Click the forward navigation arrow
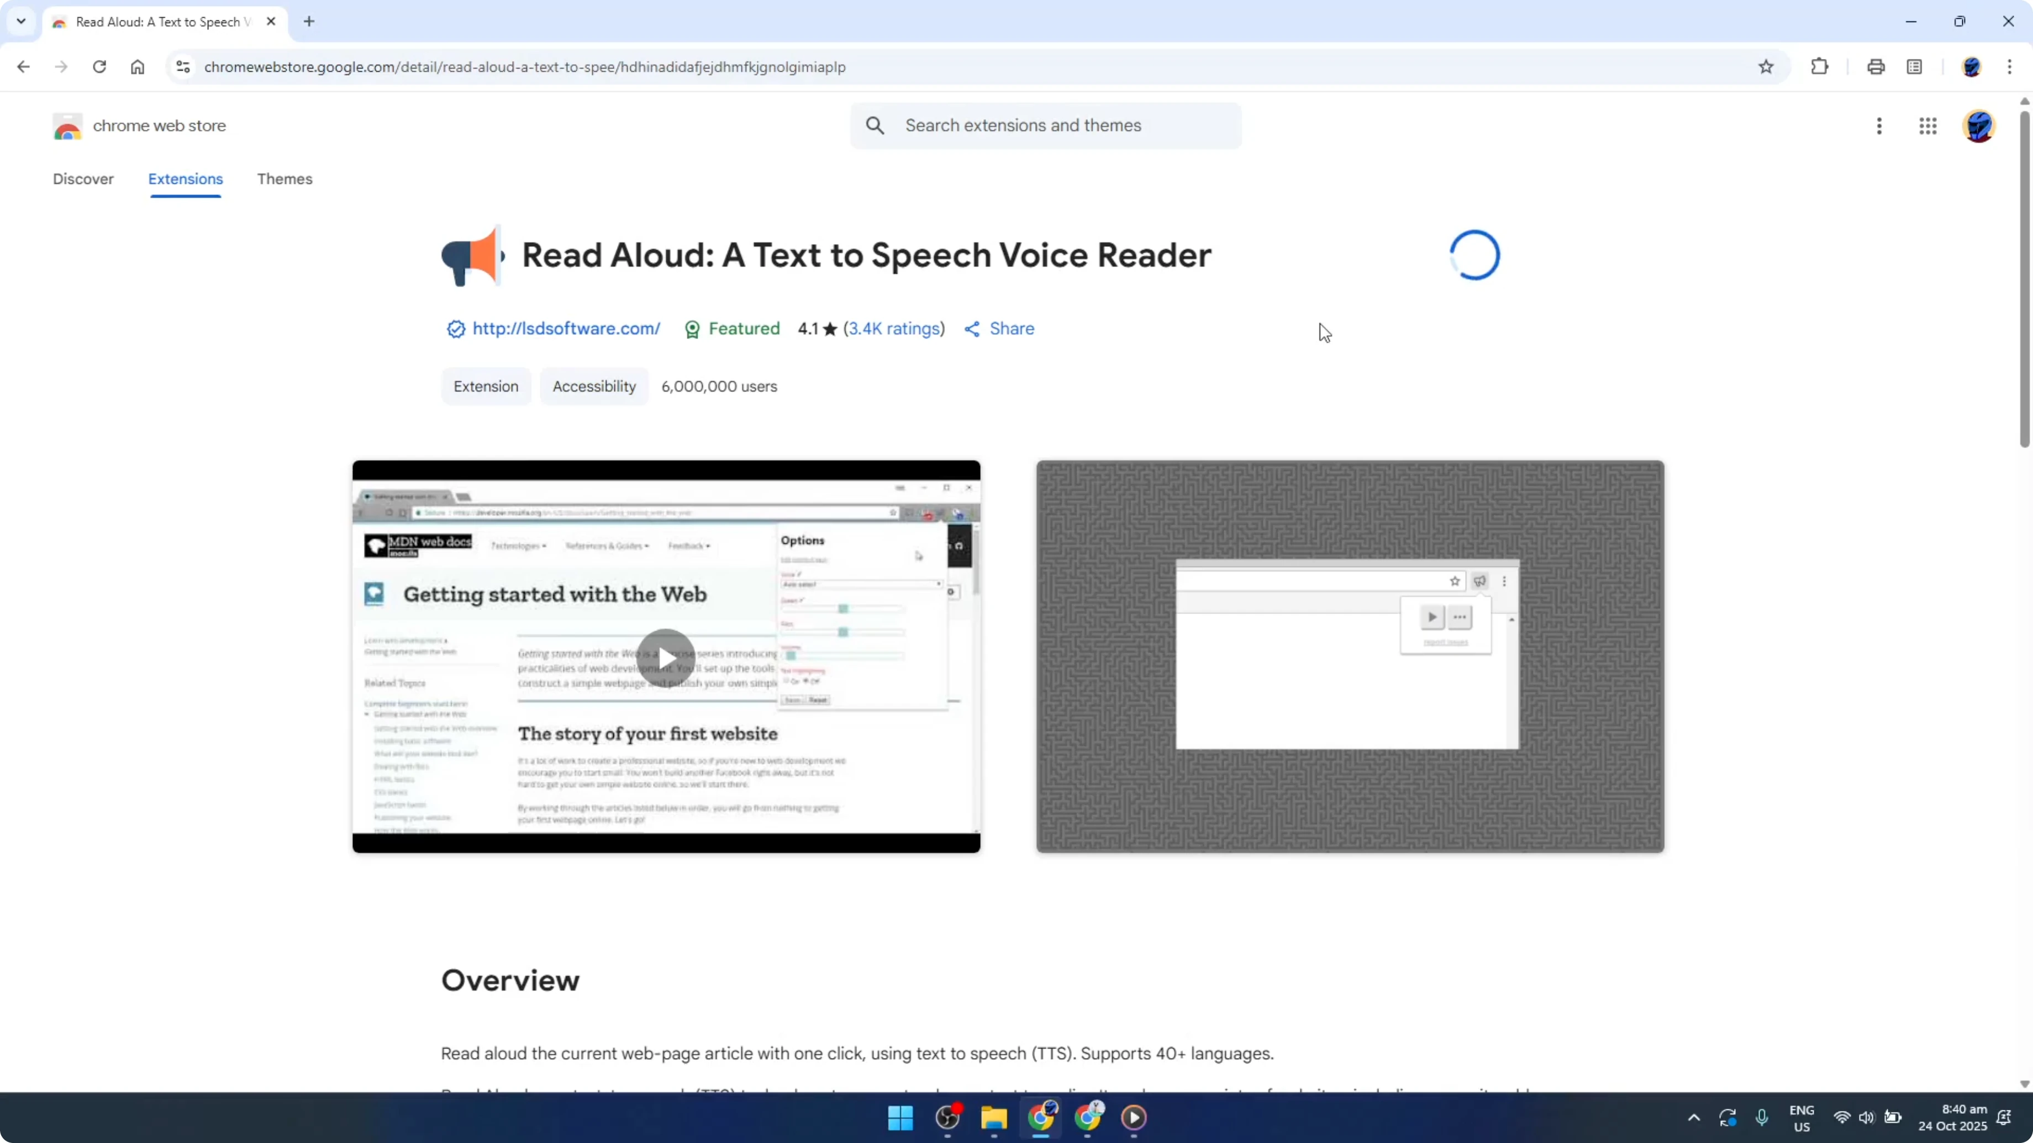This screenshot has width=2033, height=1143. coord(61,67)
